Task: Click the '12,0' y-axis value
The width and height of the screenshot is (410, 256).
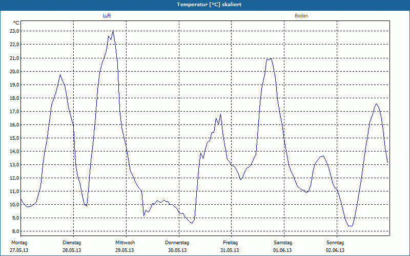Action: click(x=14, y=178)
